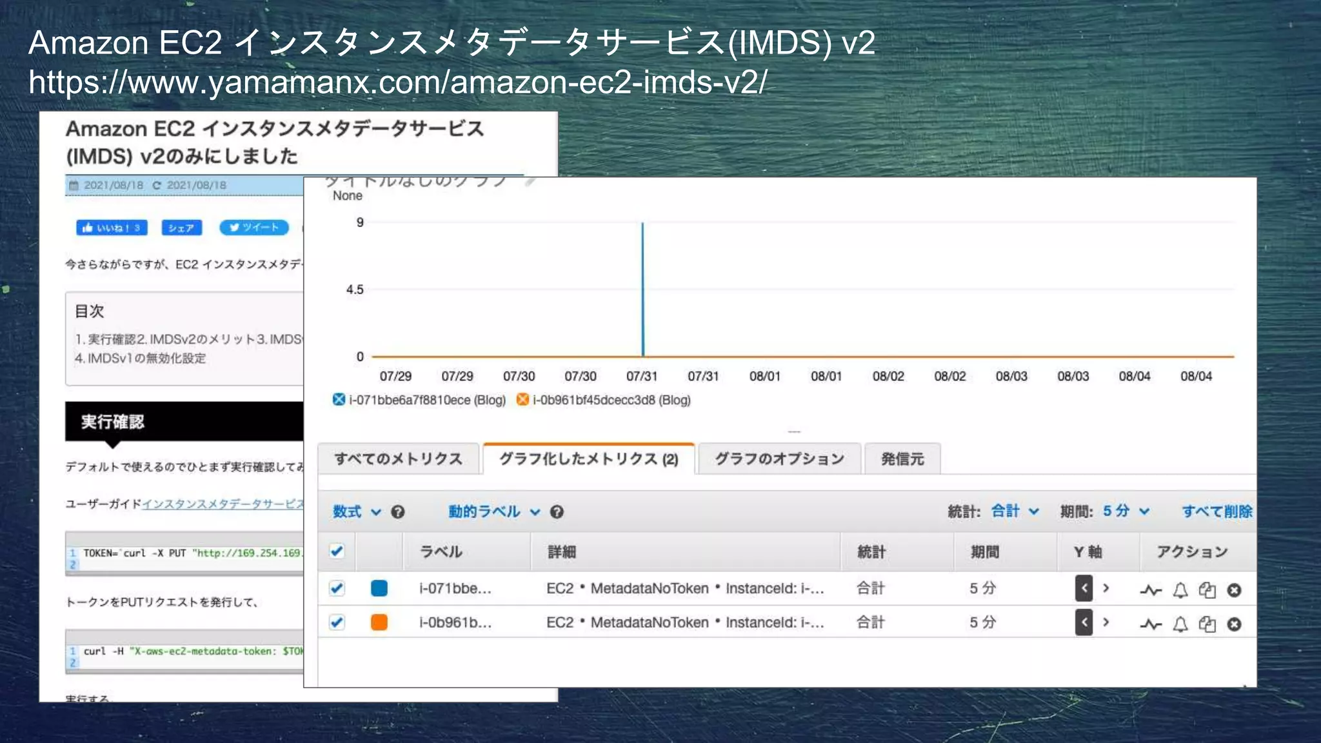
Task: Select グラフ化したメトリクス (2) tab
Action: tap(588, 459)
